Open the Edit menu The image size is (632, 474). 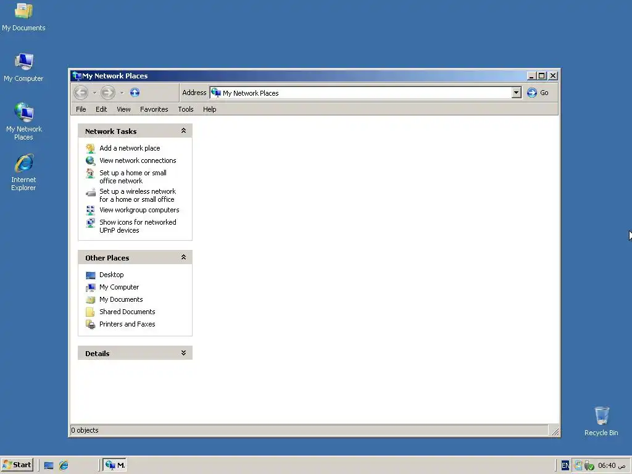[x=101, y=109]
